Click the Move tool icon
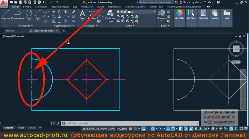This screenshot has height=139, width=249. (54, 12)
